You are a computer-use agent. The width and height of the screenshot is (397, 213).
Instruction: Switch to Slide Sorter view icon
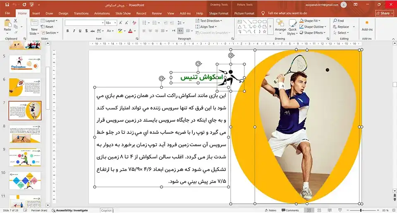tap(319, 210)
